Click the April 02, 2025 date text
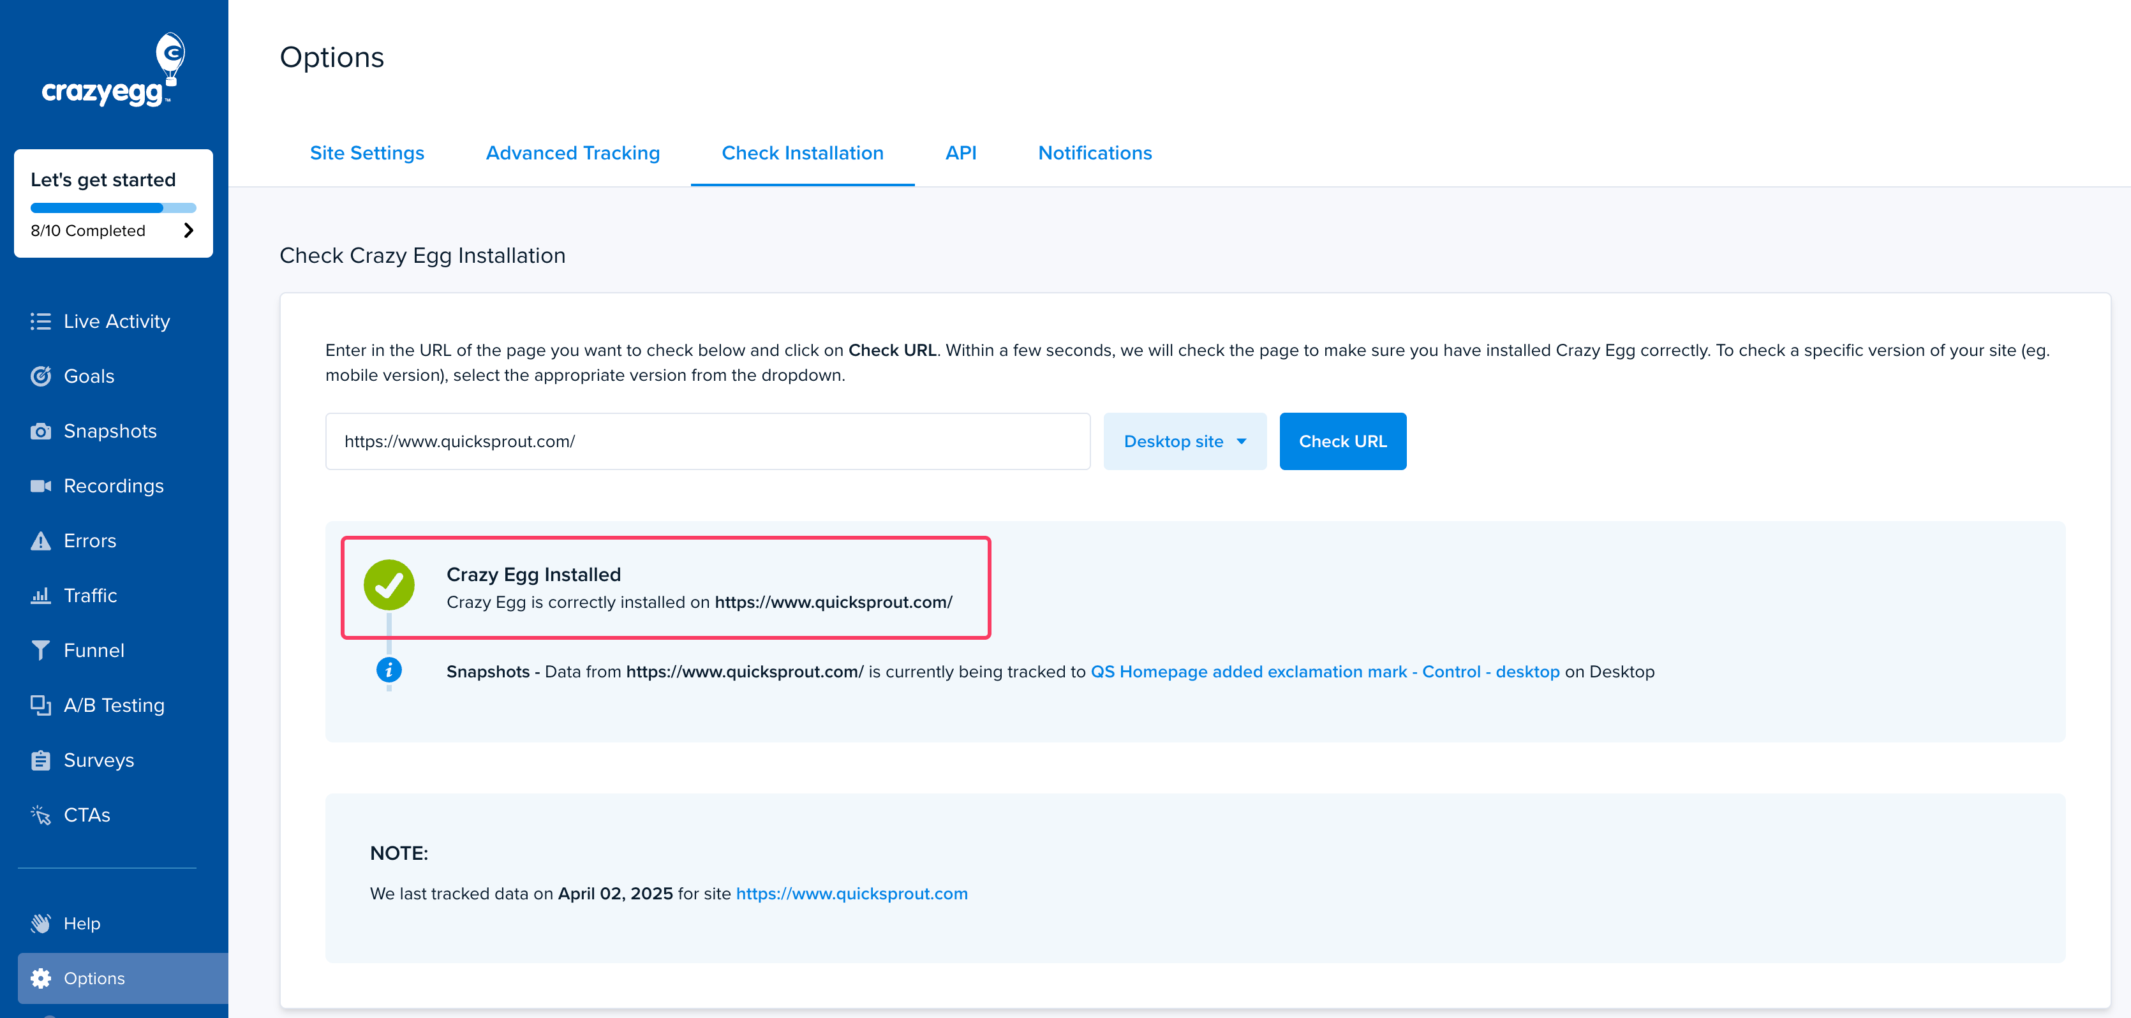The height and width of the screenshot is (1018, 2131). click(614, 894)
